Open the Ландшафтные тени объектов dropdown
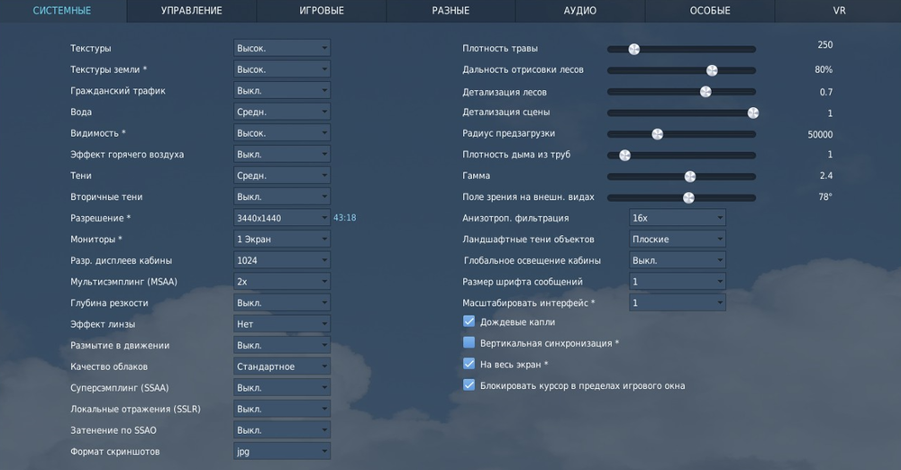Viewport: 901px width, 470px height. pos(677,240)
